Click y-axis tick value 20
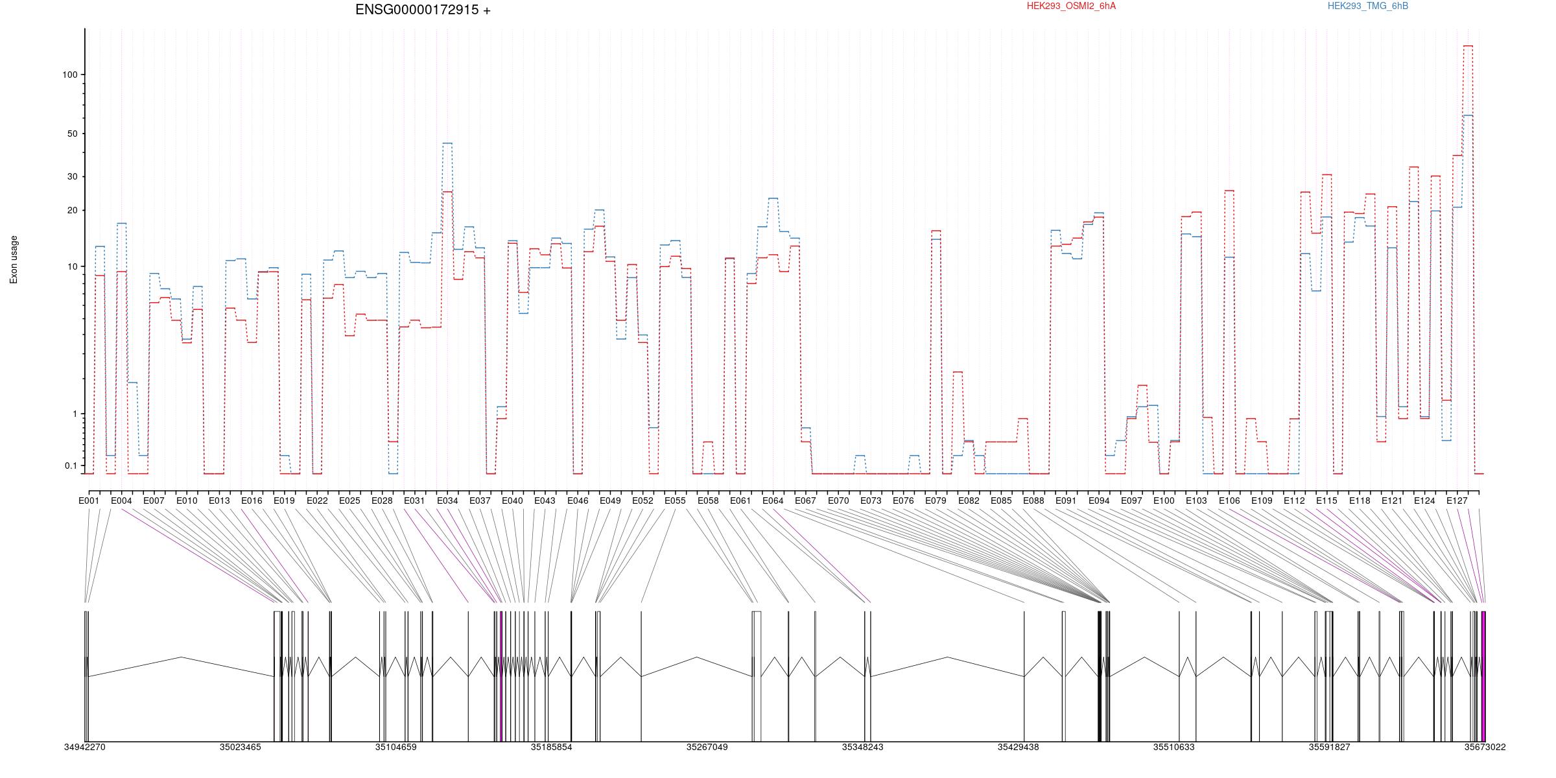Screen dimensions: 1556x778 (72, 211)
